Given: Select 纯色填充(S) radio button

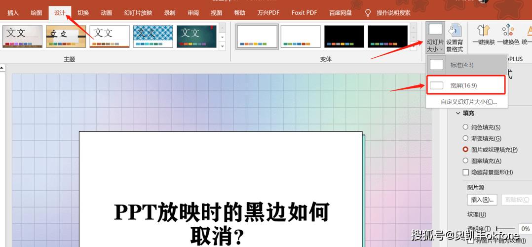Looking at the screenshot, I should [465, 127].
